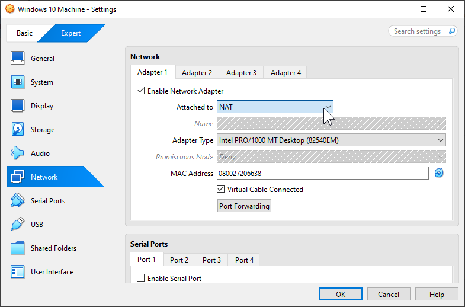Viewport: 465px width, 307px height.
Task: Focus the Search settings box
Action: point(422,31)
